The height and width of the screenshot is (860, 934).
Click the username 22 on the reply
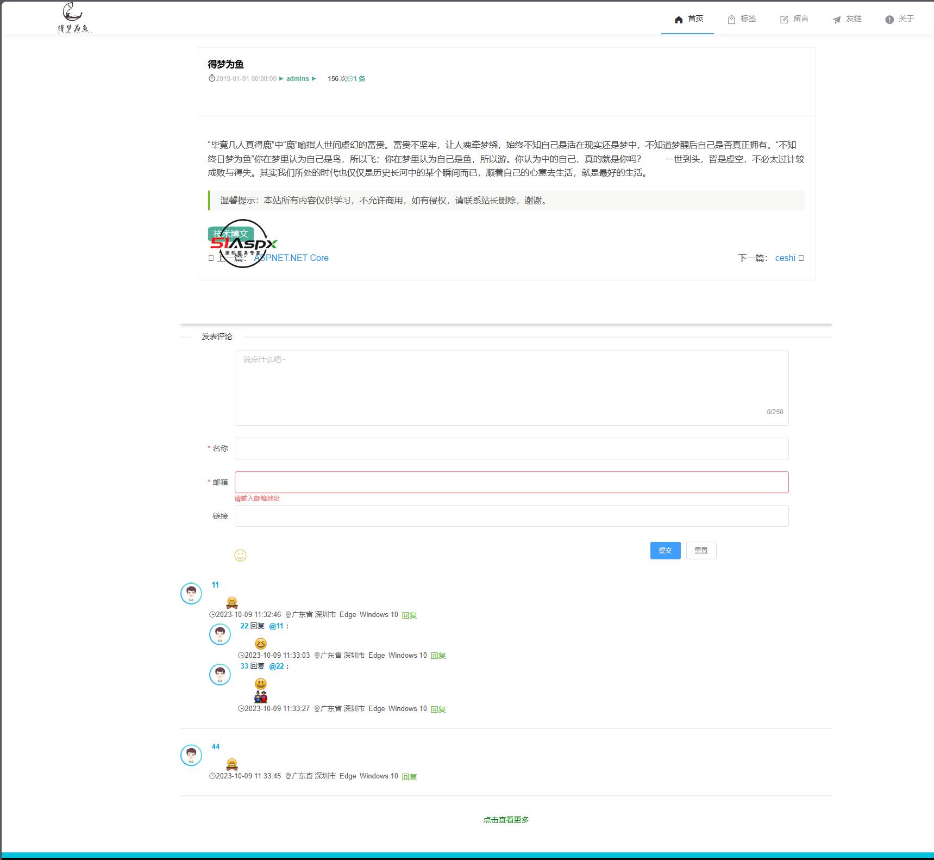(x=244, y=626)
